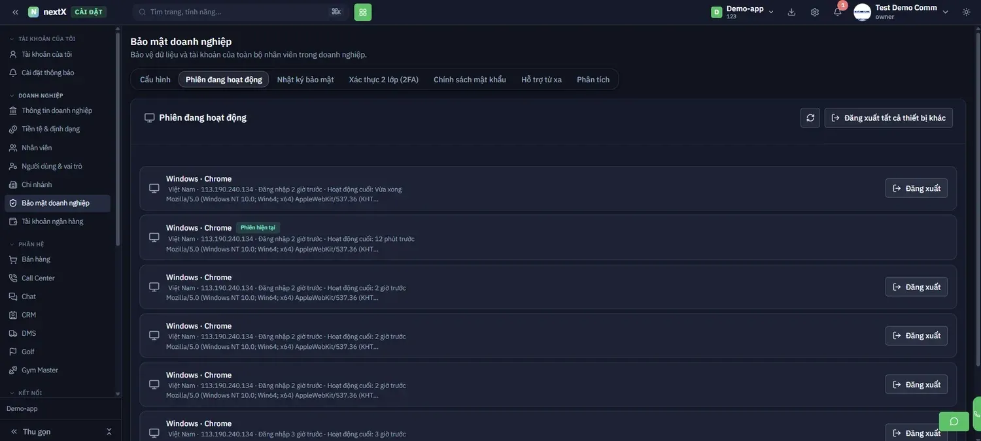Log out the session active Vừa xong
This screenshot has width=981, height=441.
point(916,188)
